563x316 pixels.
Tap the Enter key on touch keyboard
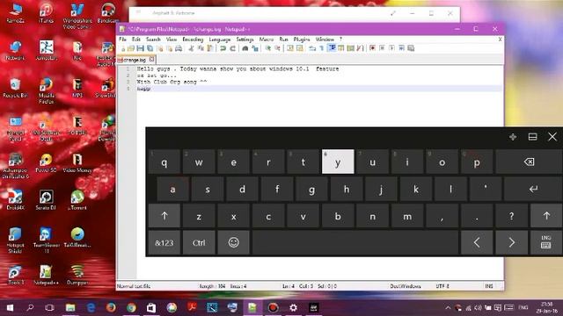(533, 189)
